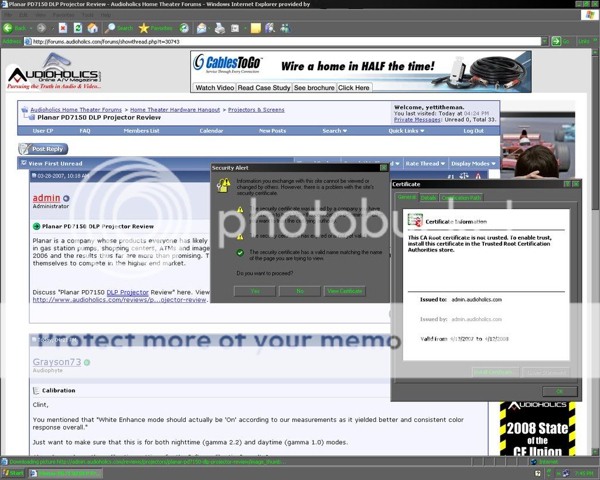Click the help question mark tray icon
600x480 pixels.
(x=538, y=474)
